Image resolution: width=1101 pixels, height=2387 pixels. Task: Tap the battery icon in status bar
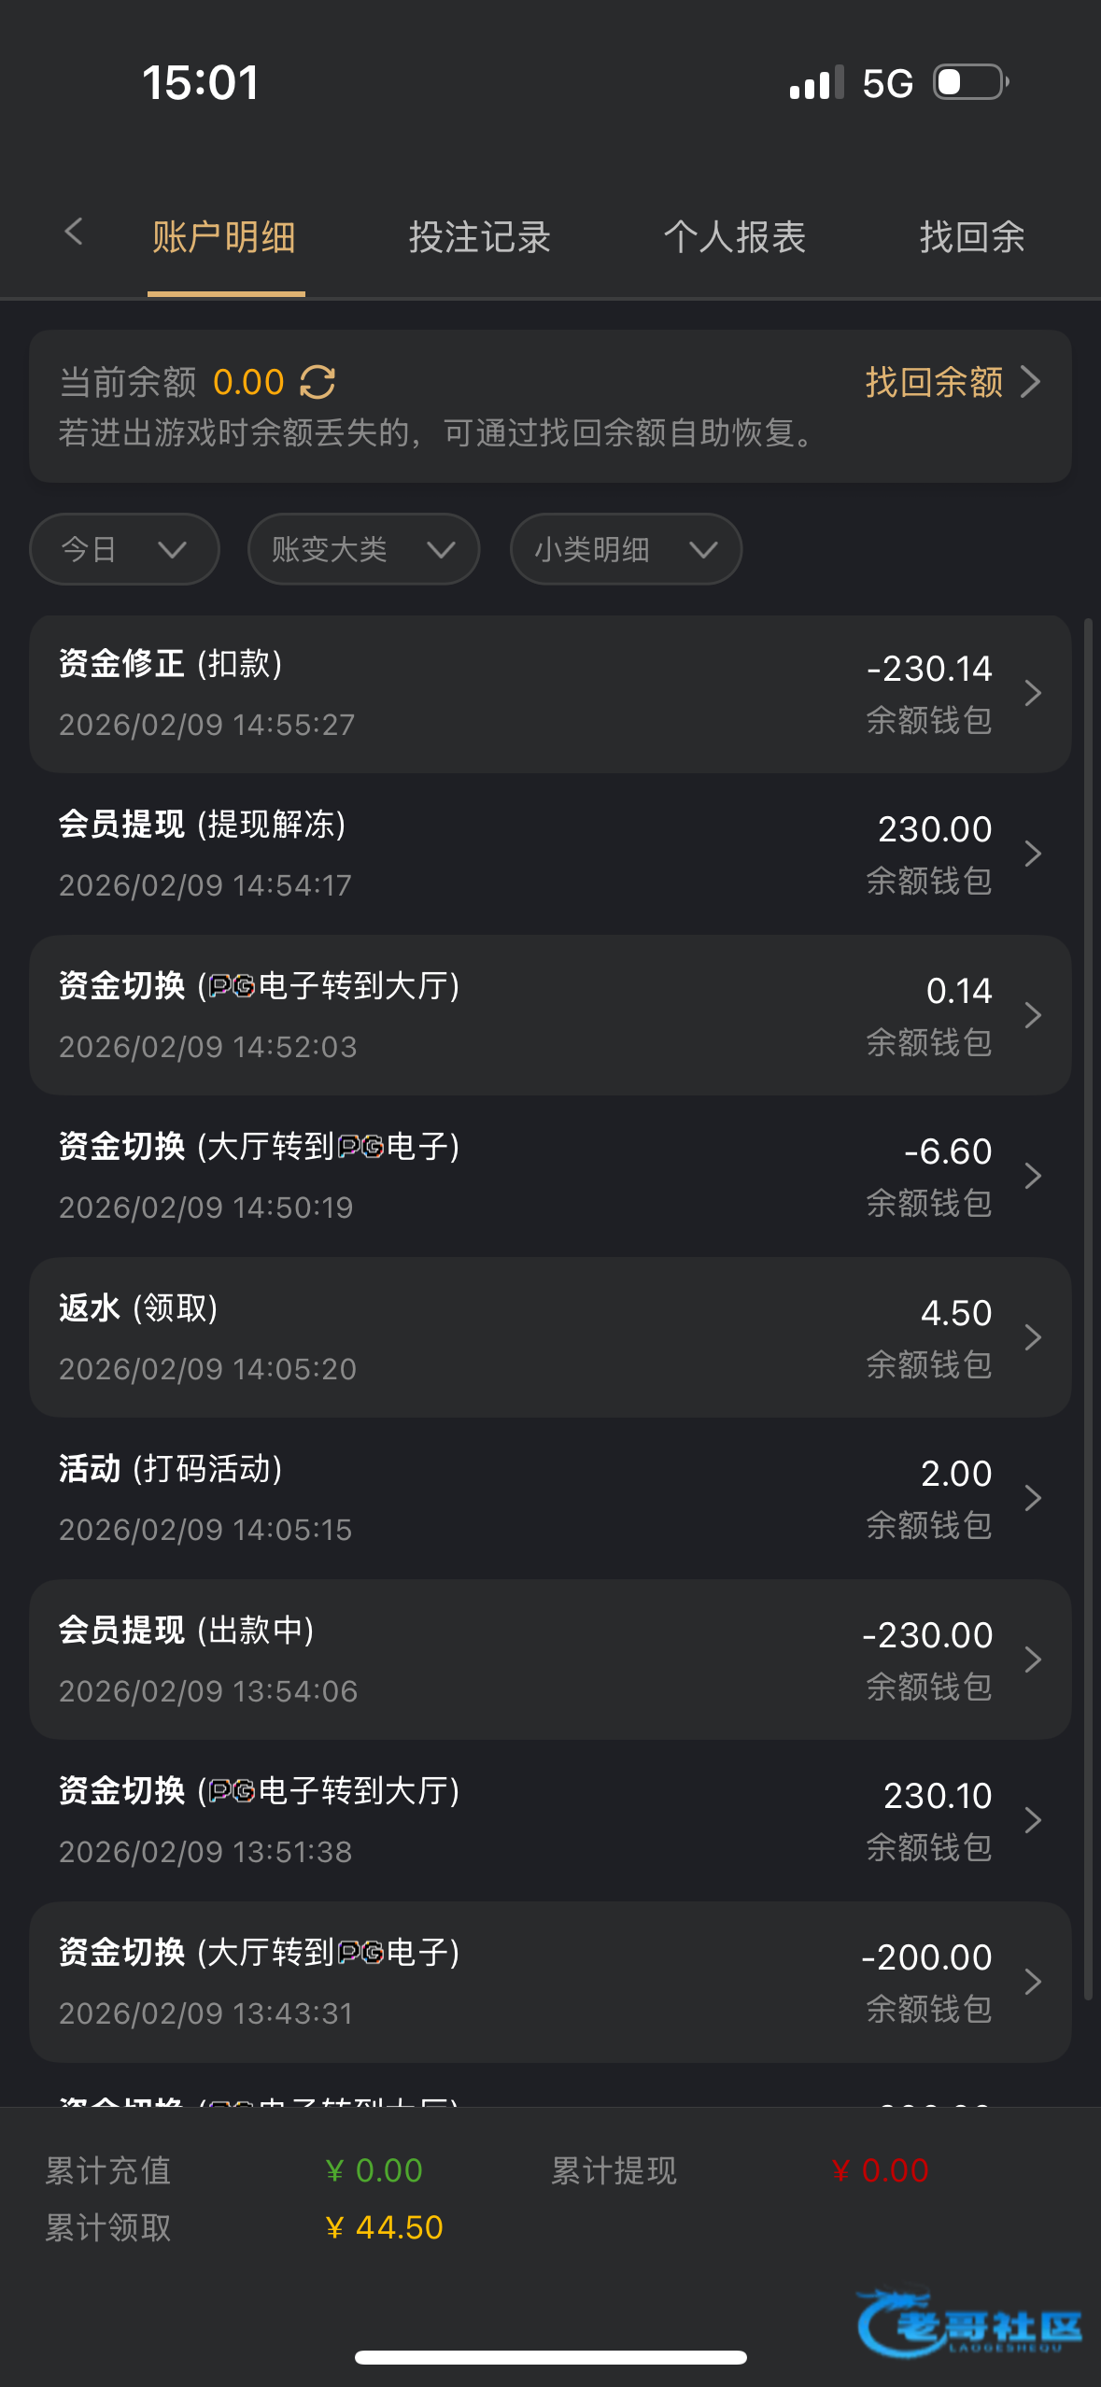[x=971, y=82]
